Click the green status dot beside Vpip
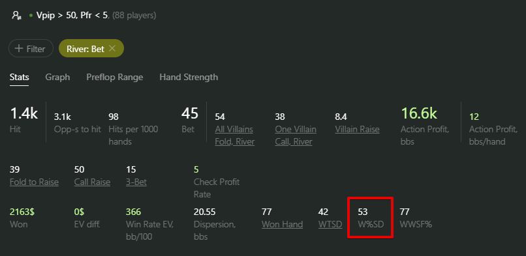The height and width of the screenshot is (256, 526). [31, 16]
